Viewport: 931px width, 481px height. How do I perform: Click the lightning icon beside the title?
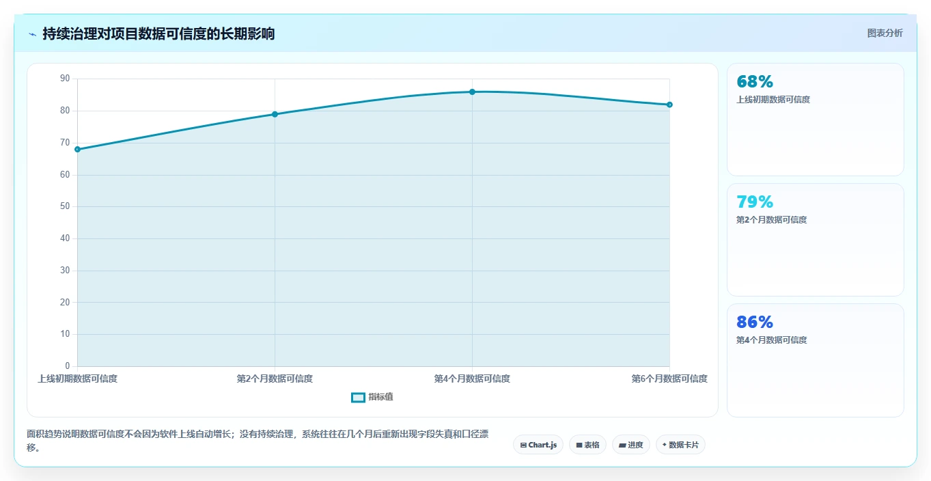coord(32,34)
